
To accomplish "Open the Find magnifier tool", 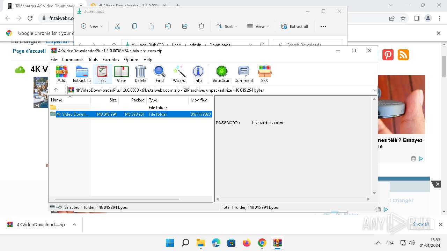I will [x=160, y=74].
